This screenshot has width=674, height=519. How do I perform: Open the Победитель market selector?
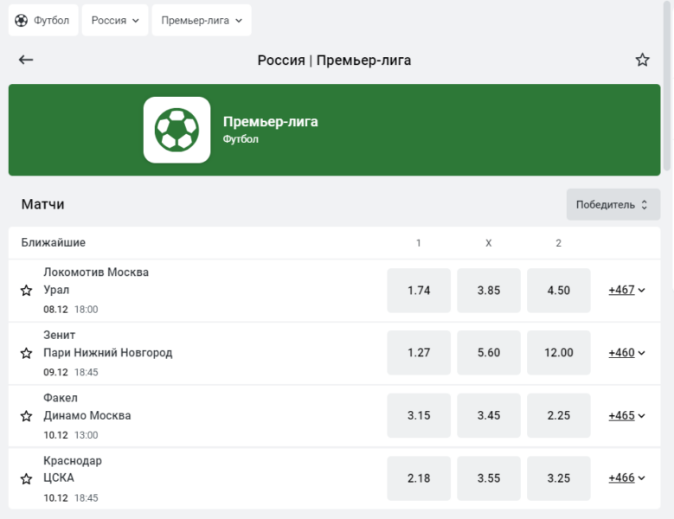(613, 205)
